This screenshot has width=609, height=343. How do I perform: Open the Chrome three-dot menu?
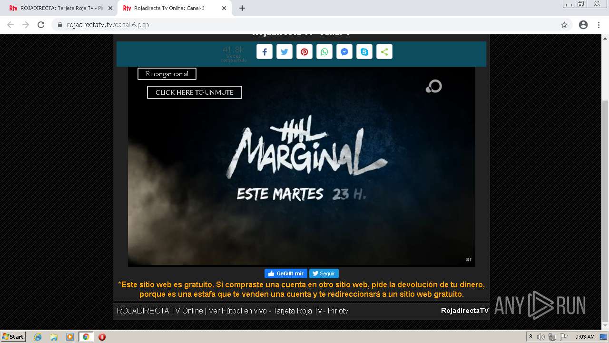click(599, 25)
